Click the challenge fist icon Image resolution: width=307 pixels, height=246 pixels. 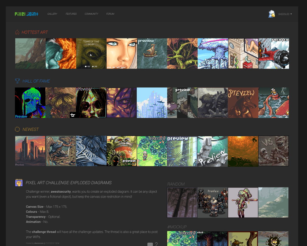coord(19,183)
